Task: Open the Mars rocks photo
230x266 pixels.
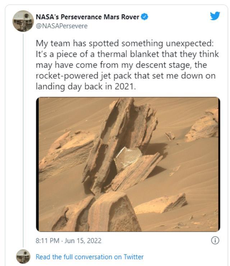Action: pyautogui.click(x=128, y=164)
